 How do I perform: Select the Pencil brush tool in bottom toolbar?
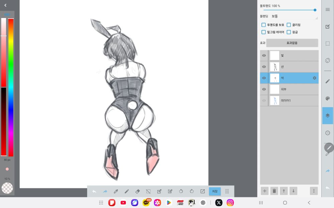pyautogui.click(x=127, y=191)
